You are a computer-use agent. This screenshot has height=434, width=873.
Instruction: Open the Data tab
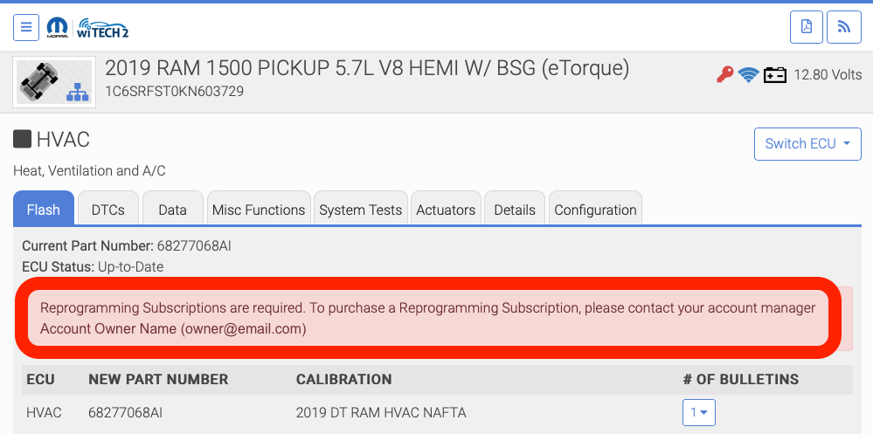(x=172, y=210)
